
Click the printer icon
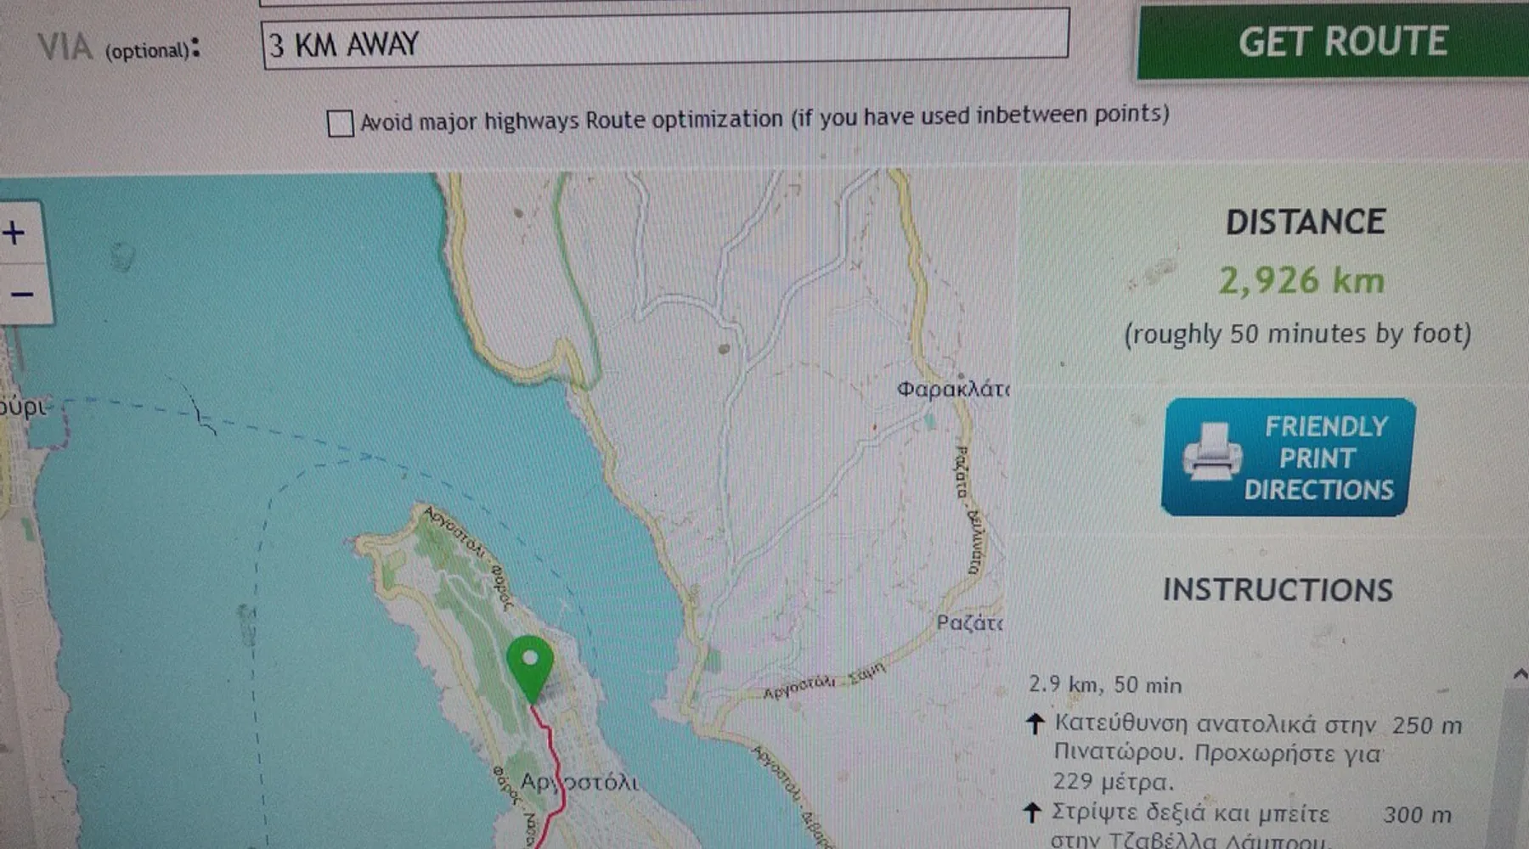1212,452
